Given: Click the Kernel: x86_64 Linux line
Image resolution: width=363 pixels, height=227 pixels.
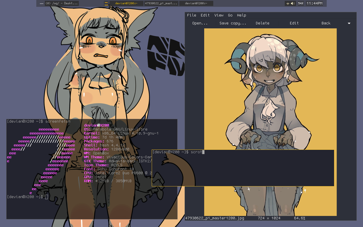Looking at the screenshot, I should point(121,133).
